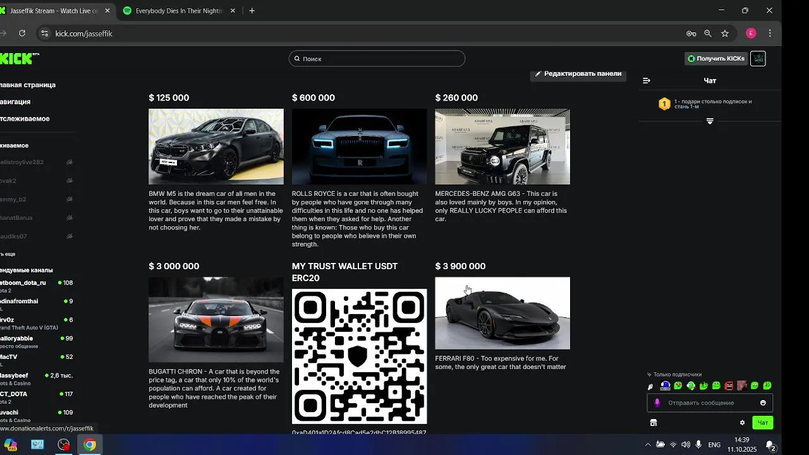Image resolution: width=809 pixels, height=455 pixels.
Task: Click the muted icon beside ammy_b2
Action: point(70,199)
